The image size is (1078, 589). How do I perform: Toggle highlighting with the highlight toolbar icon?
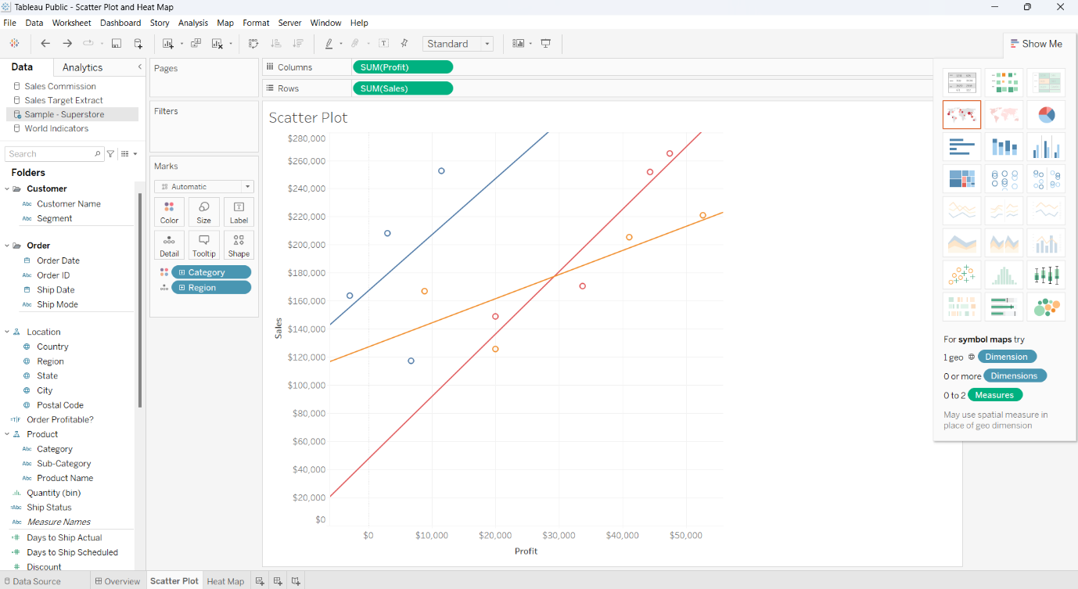tap(331, 43)
